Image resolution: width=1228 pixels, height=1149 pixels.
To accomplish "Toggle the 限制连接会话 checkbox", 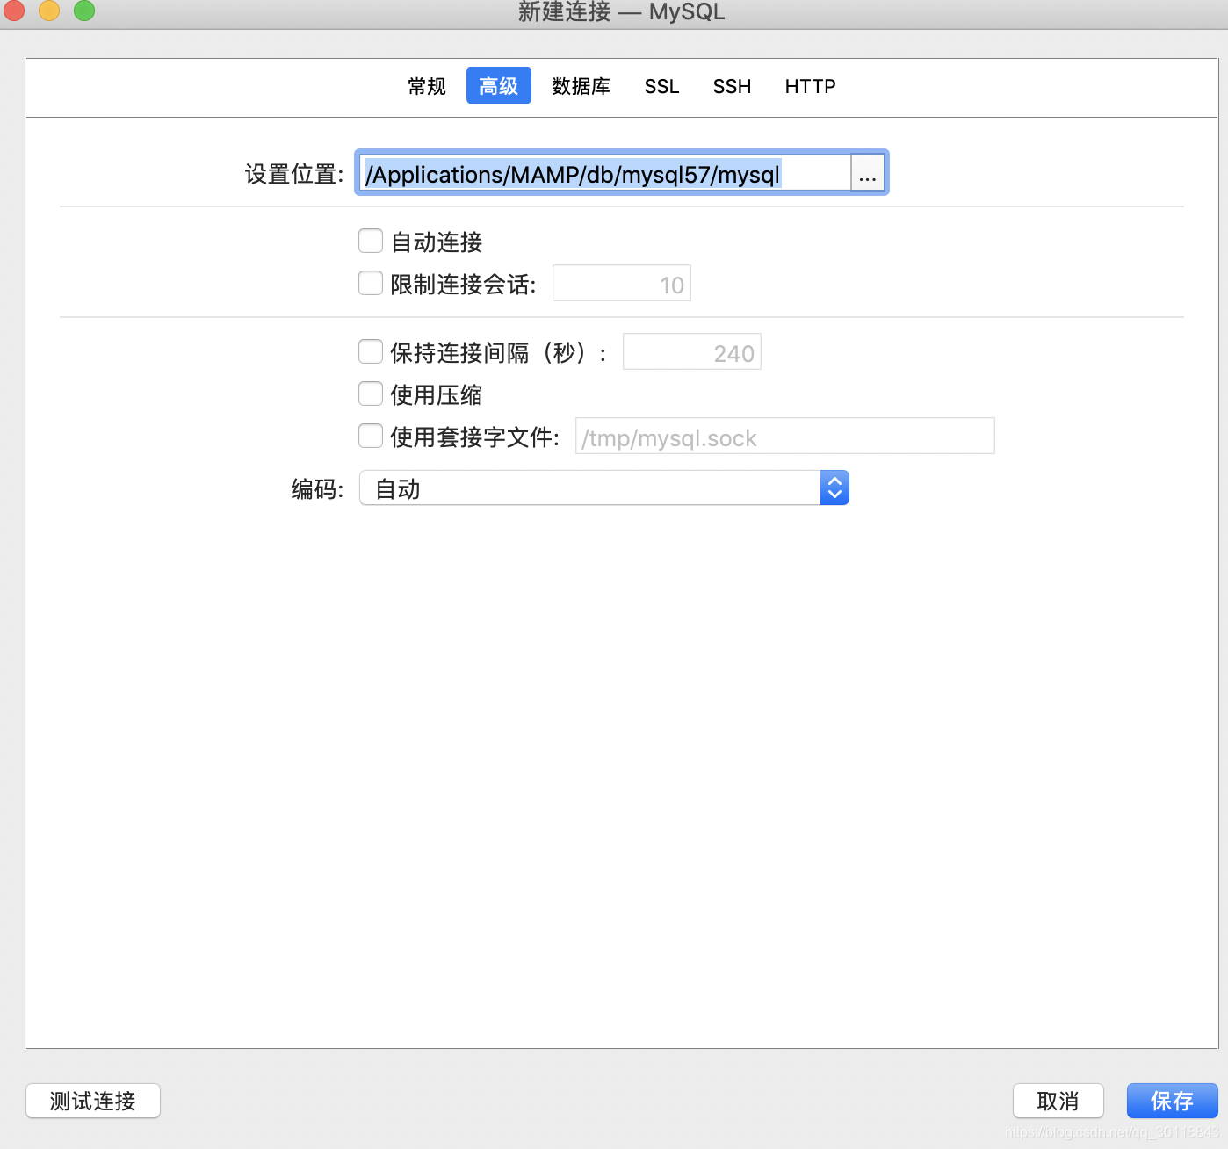I will tap(371, 283).
